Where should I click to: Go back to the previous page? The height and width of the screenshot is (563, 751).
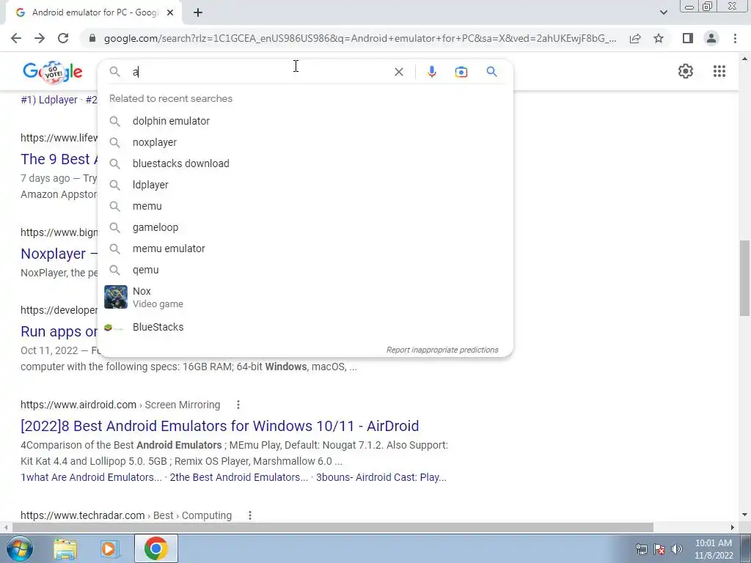16,38
